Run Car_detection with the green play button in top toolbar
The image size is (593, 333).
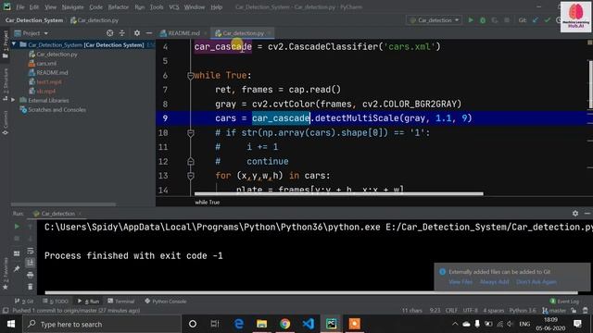tap(471, 20)
